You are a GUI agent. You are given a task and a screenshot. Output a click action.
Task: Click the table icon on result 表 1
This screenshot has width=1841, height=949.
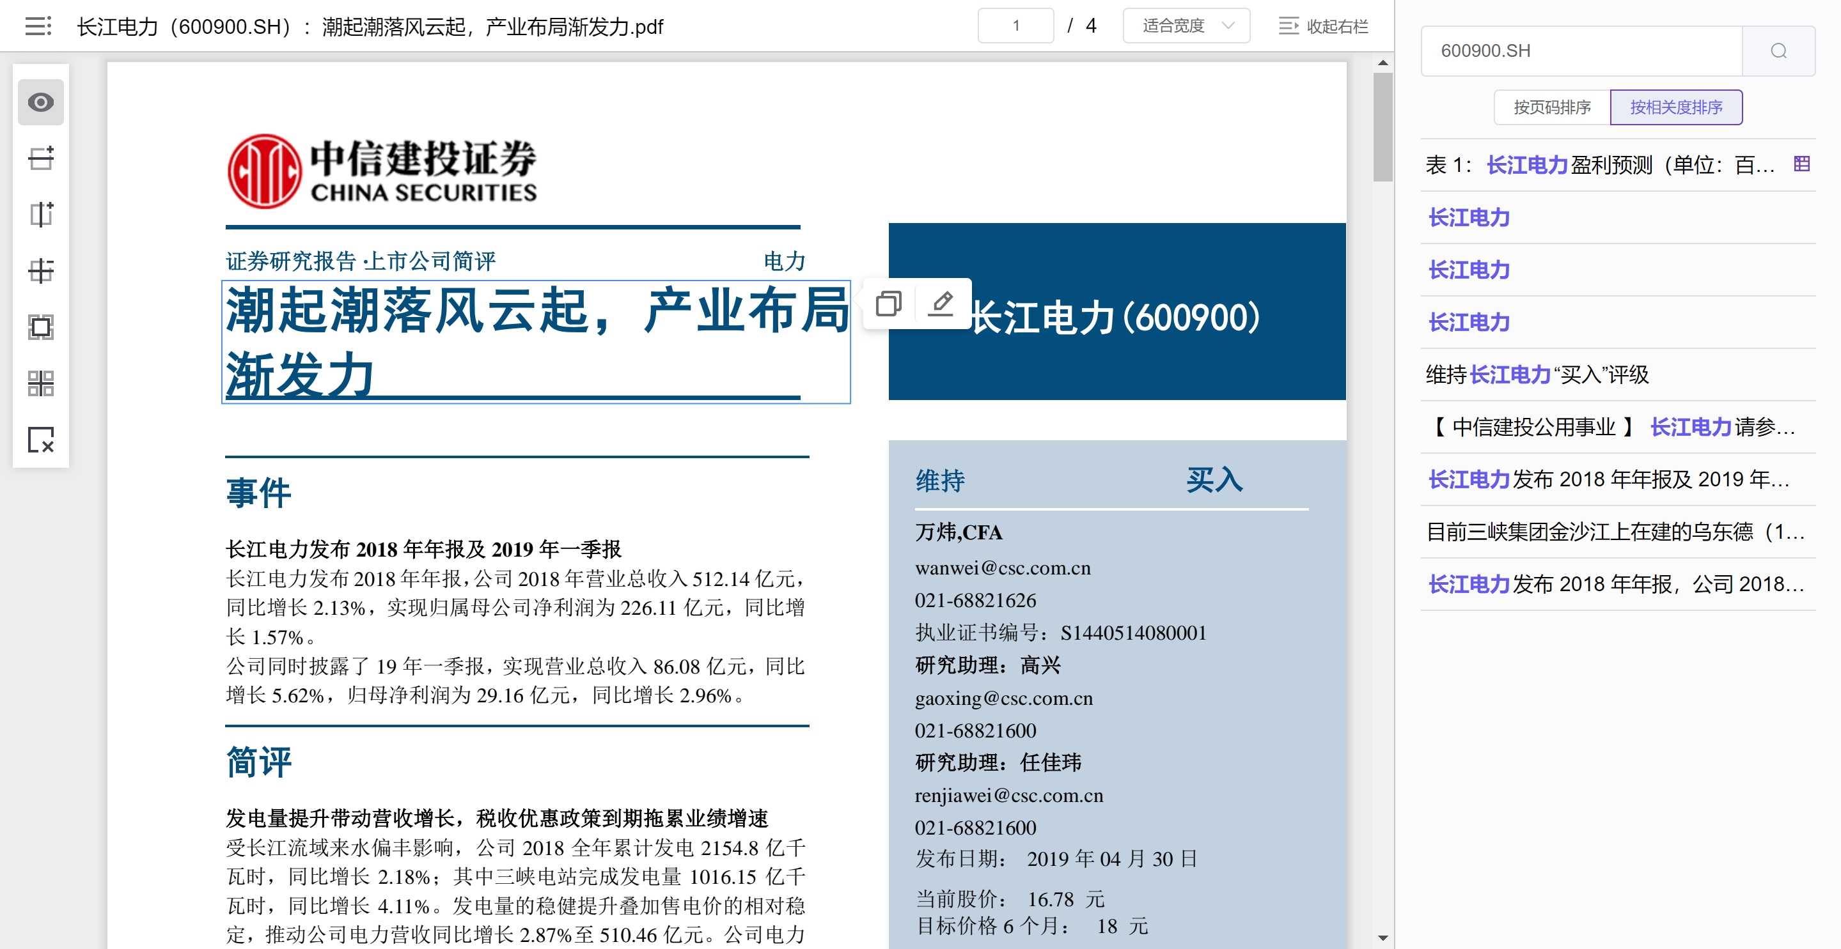pos(1802,164)
